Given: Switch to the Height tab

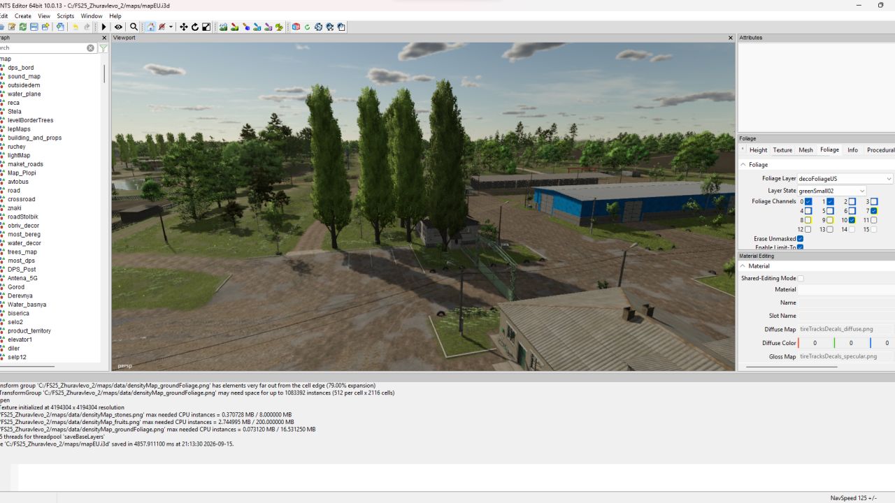Looking at the screenshot, I should (x=759, y=150).
